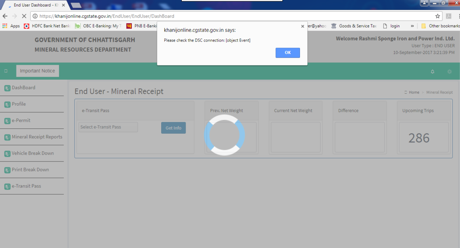Image resolution: width=460 pixels, height=248 pixels.
Task: Select the Vehicle Break Down icon
Action: (6, 153)
